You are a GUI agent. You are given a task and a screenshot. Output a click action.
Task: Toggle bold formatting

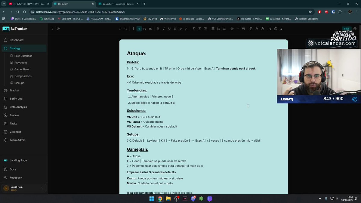click(x=158, y=29)
